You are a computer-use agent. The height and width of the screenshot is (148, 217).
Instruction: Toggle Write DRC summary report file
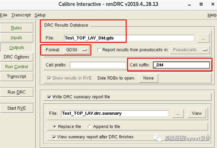(x=49, y=97)
